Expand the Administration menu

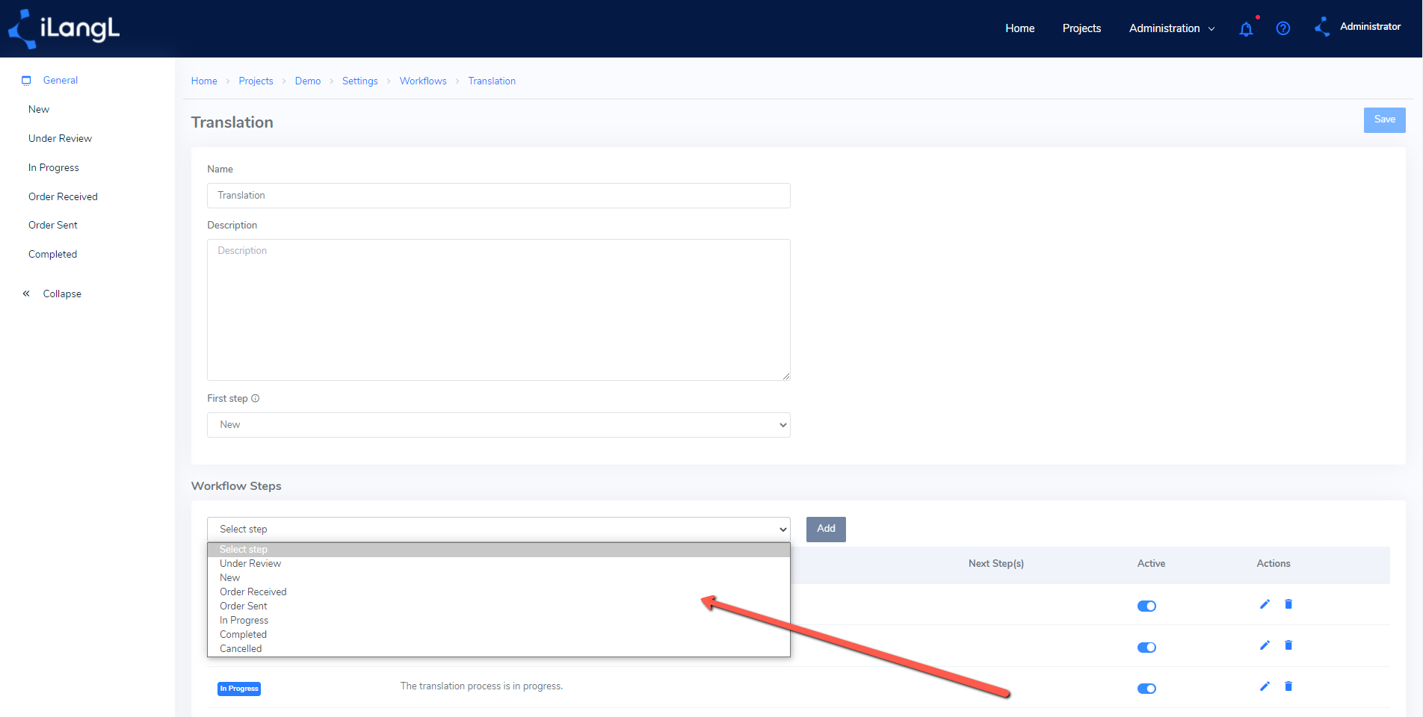(x=1172, y=28)
